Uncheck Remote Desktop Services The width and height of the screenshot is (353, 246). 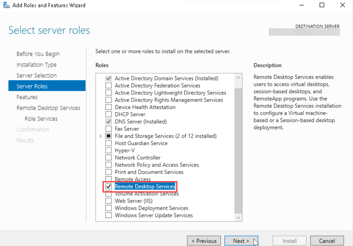[x=109, y=187]
